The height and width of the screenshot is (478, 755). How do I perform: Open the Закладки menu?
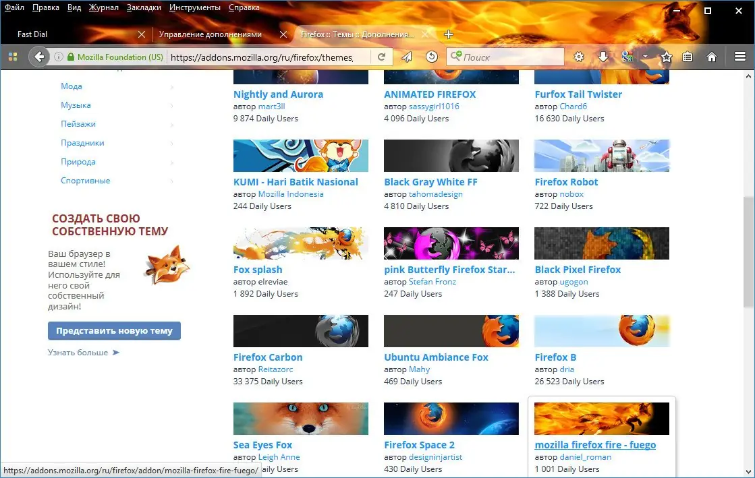(x=144, y=7)
